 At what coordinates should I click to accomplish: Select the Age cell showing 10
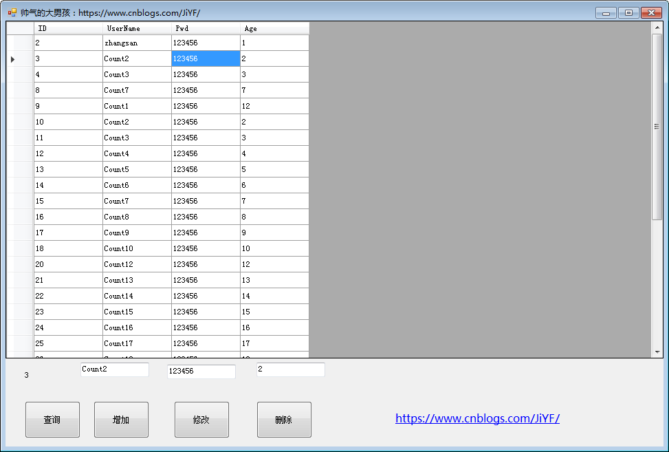(274, 248)
